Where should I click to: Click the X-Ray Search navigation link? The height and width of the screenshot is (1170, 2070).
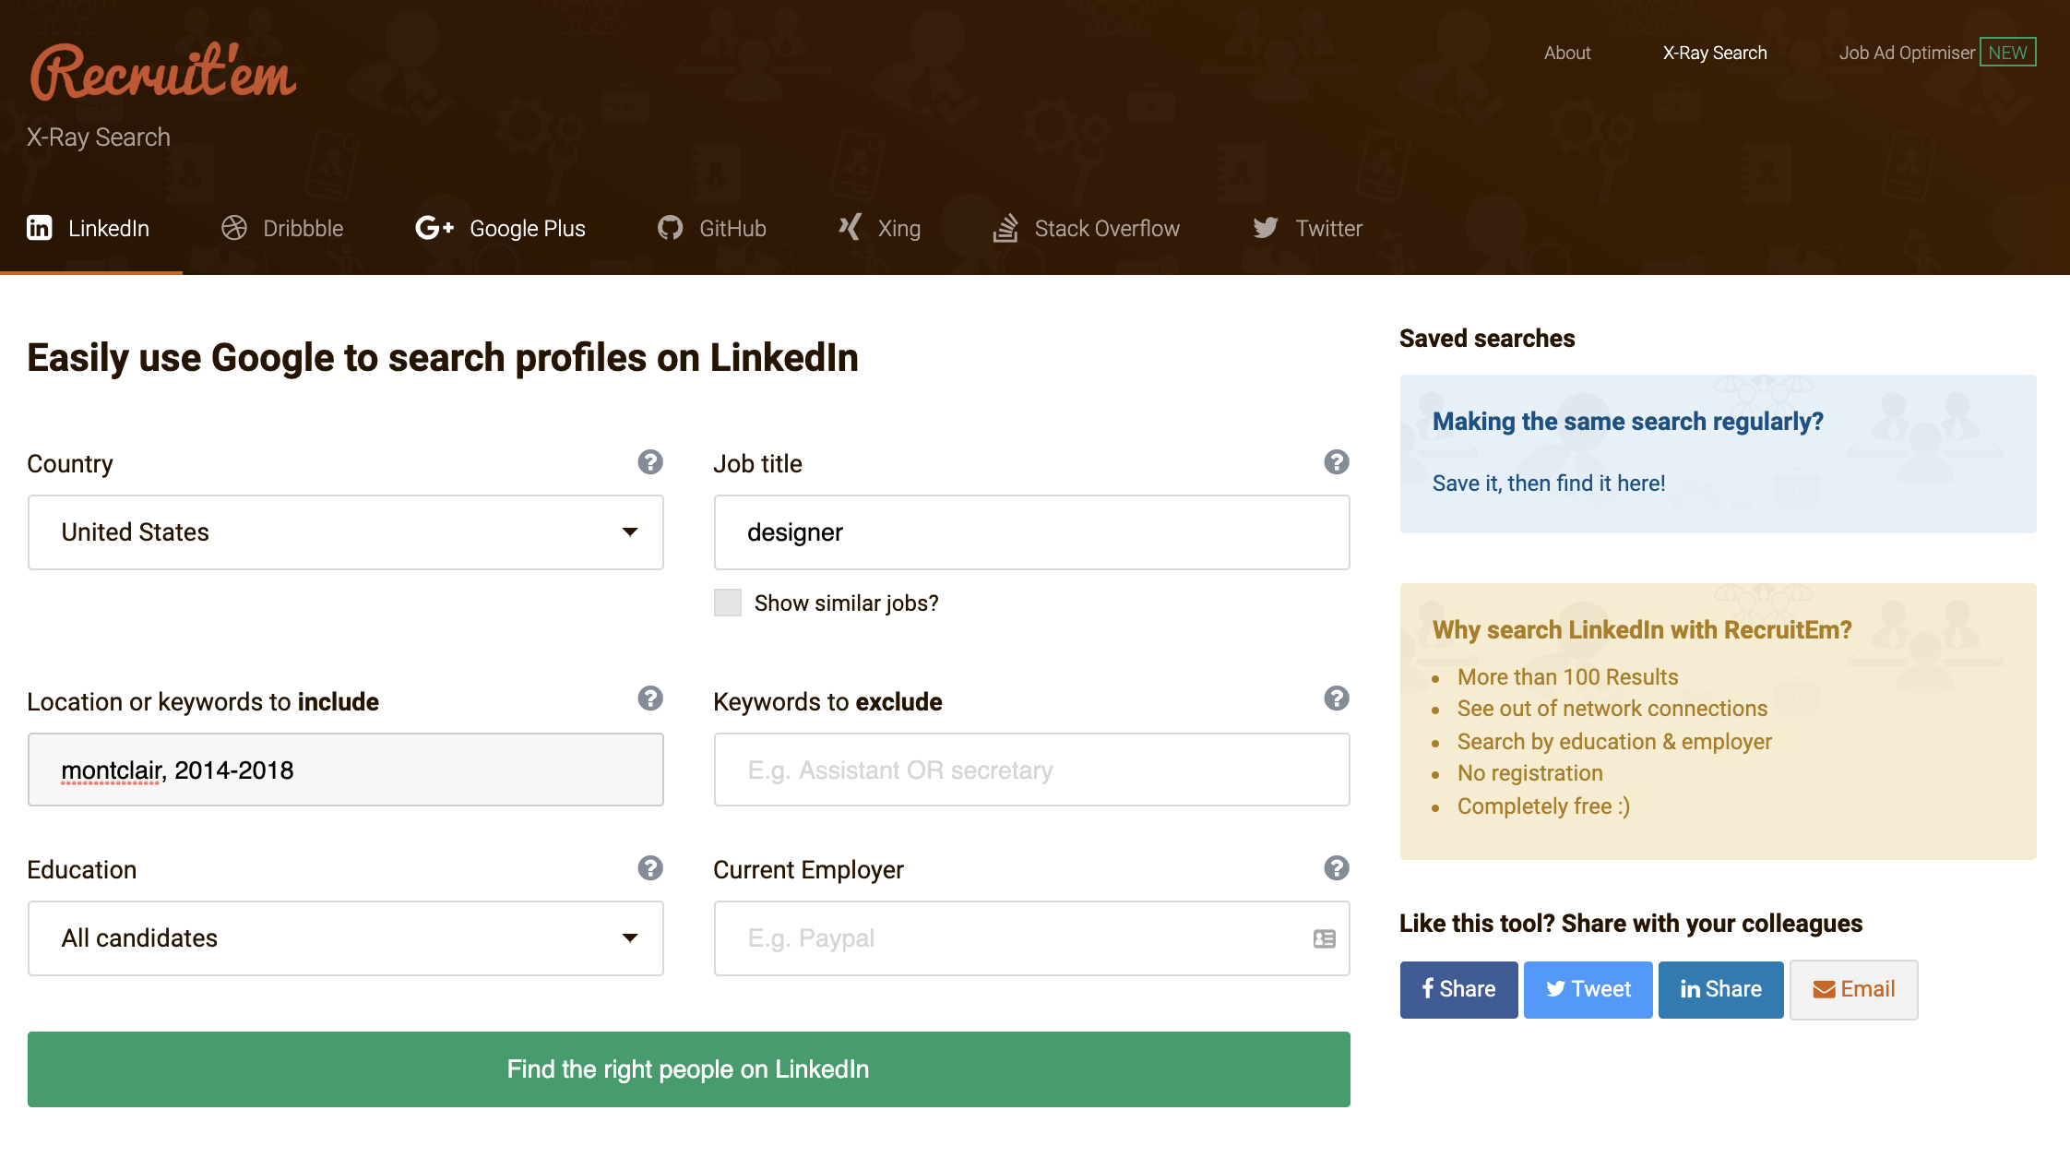click(1715, 53)
